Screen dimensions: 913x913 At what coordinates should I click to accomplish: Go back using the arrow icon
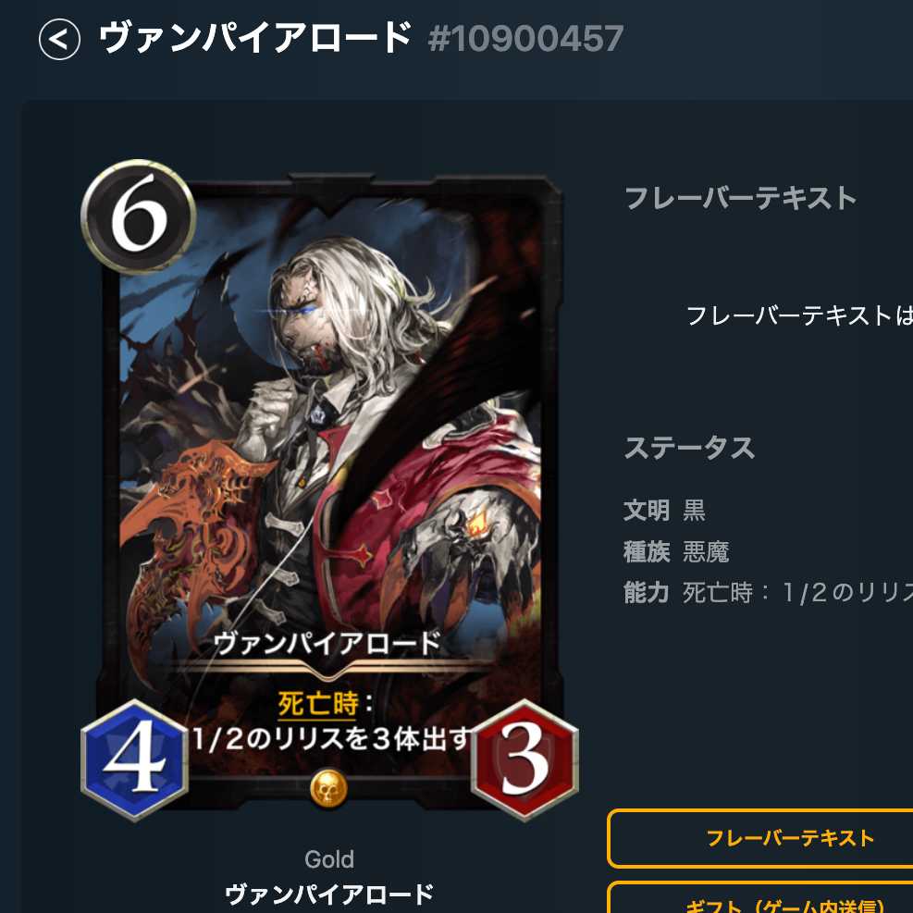(x=59, y=39)
